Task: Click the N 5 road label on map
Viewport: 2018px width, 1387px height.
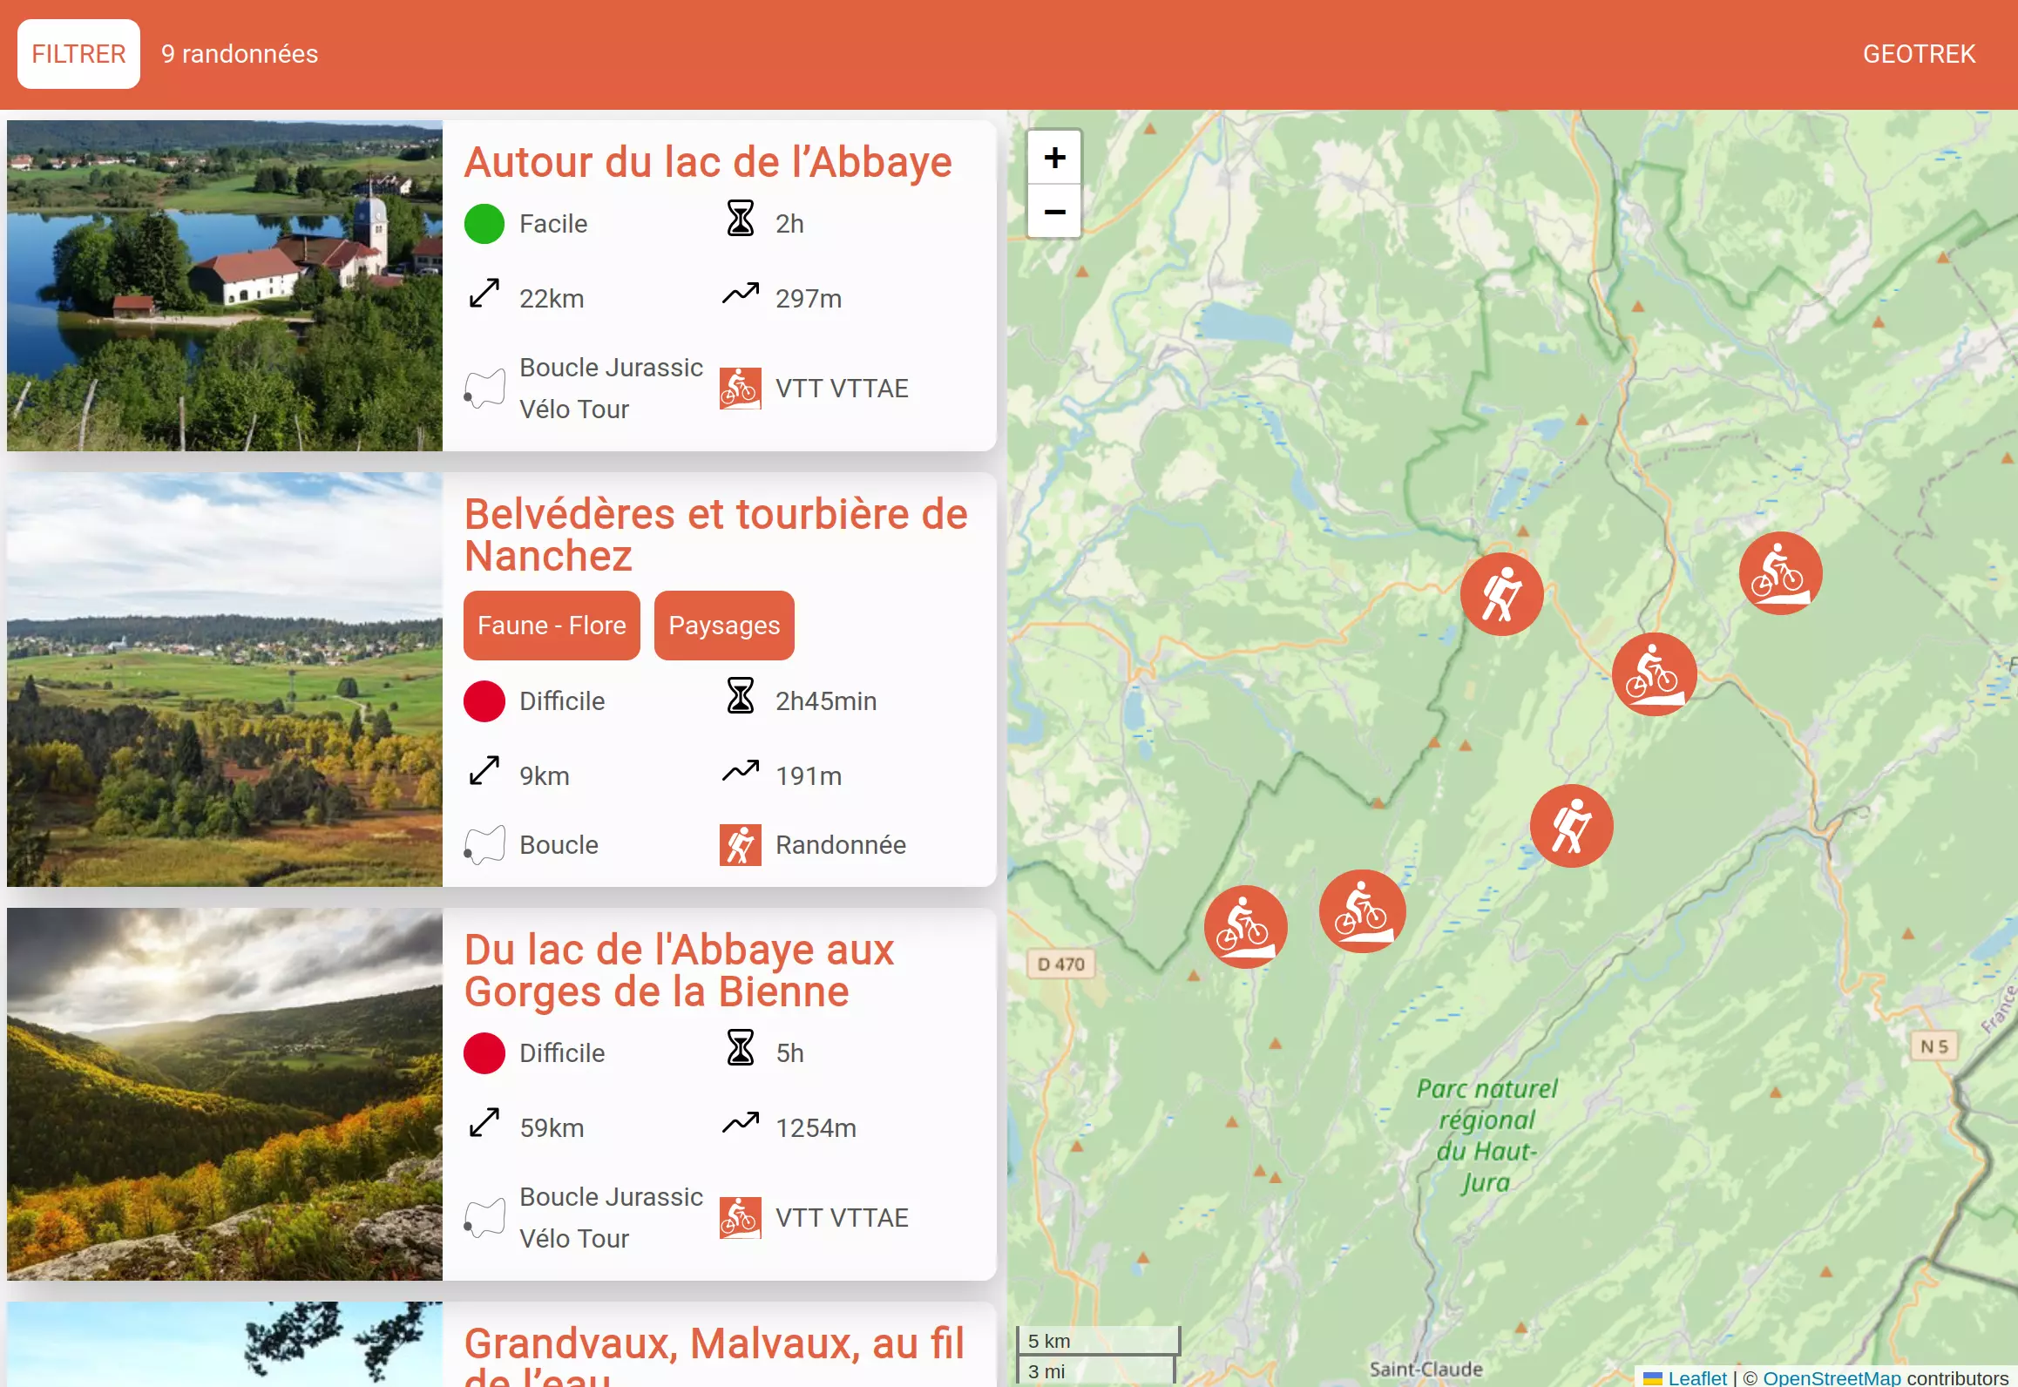Action: click(x=1934, y=1046)
